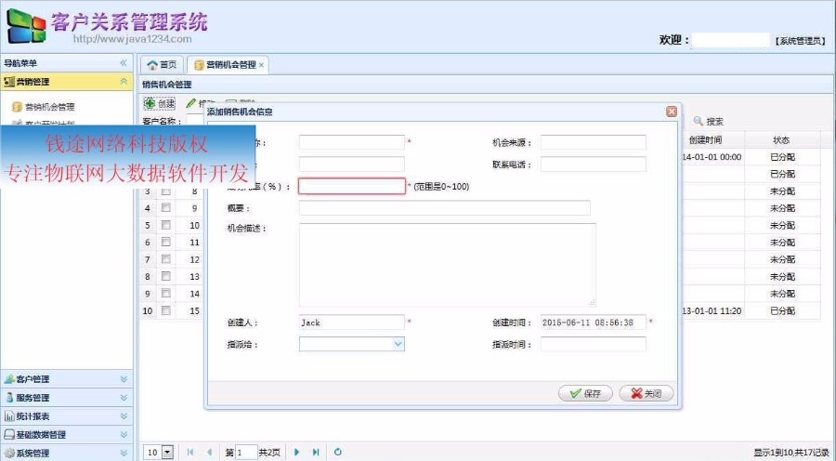Click the customer name field at dialog top
The width and height of the screenshot is (836, 461).
pos(352,142)
